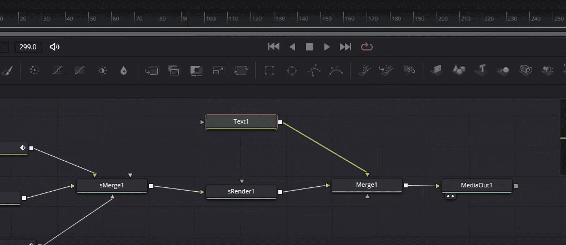Add a Shape 3D node

click(x=459, y=70)
